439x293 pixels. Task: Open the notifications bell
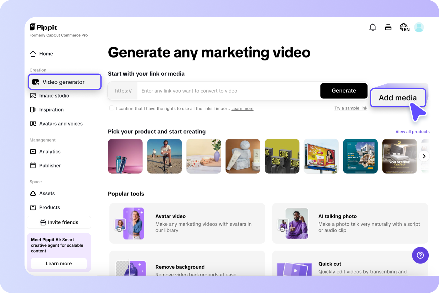373,27
